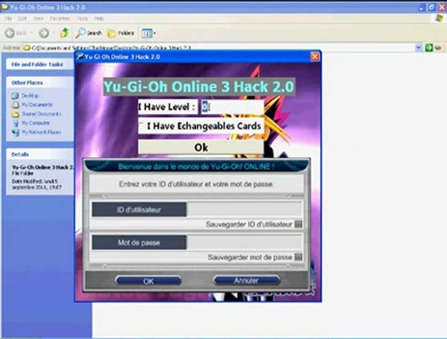
Task: Click the Desktop icon in sidebar
Action: (x=16, y=96)
